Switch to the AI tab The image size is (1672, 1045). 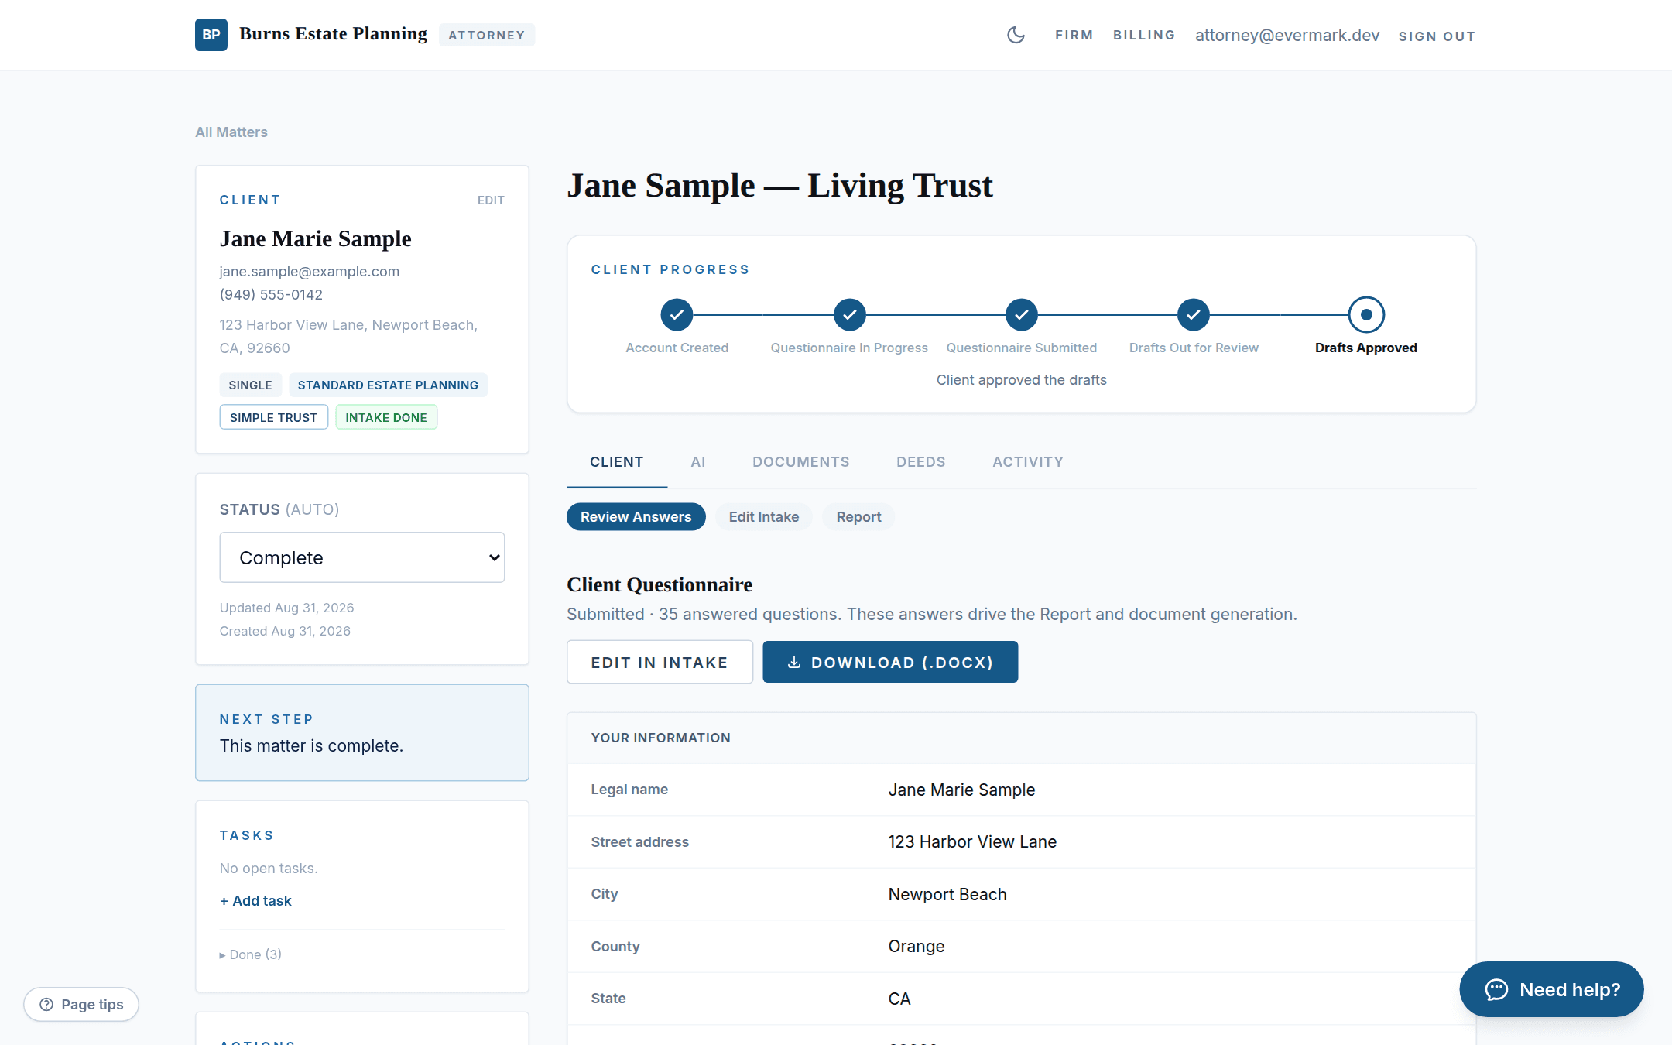pyautogui.click(x=698, y=462)
